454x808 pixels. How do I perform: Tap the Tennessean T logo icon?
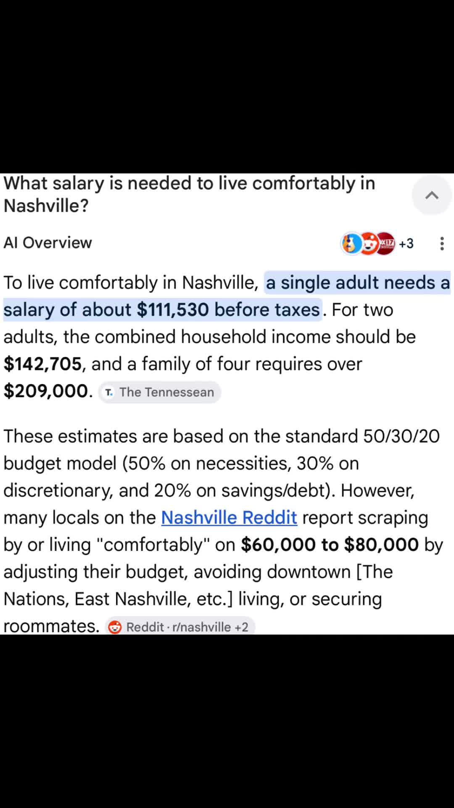click(x=109, y=392)
